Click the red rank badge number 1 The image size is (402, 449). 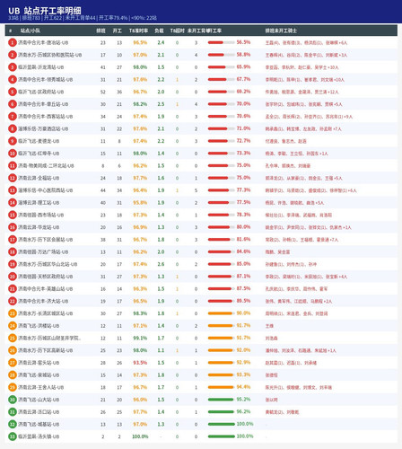(x=13, y=43)
